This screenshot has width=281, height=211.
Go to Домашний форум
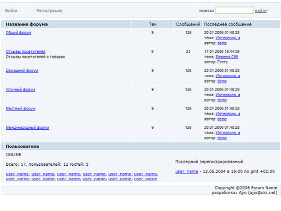(x=22, y=71)
